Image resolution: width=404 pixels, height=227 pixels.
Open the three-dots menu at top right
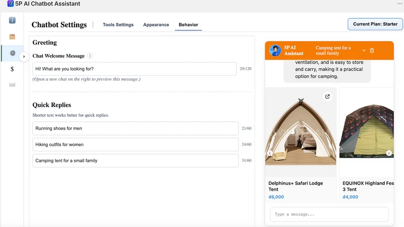[x=399, y=4]
